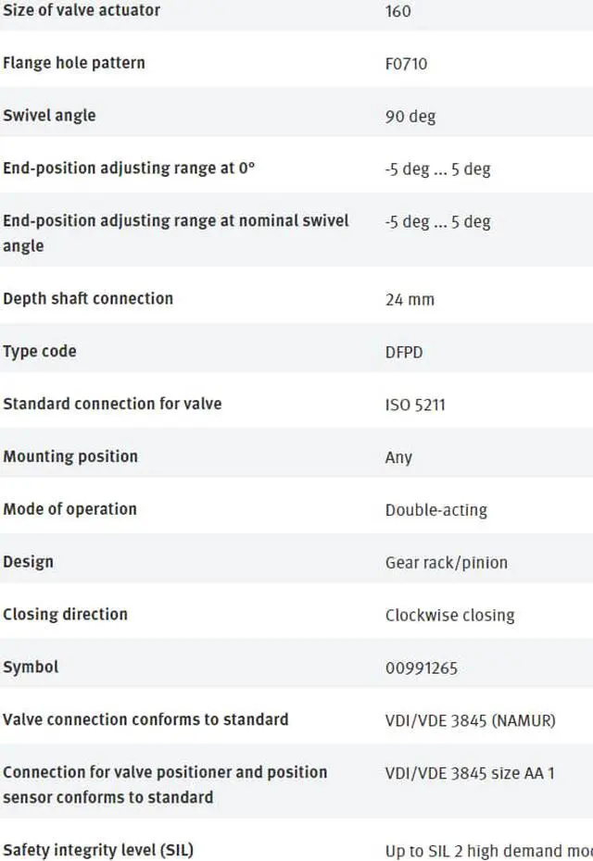Image resolution: width=593 pixels, height=861 pixels.
Task: Click the Swivel angle row label
Action: [49, 116]
